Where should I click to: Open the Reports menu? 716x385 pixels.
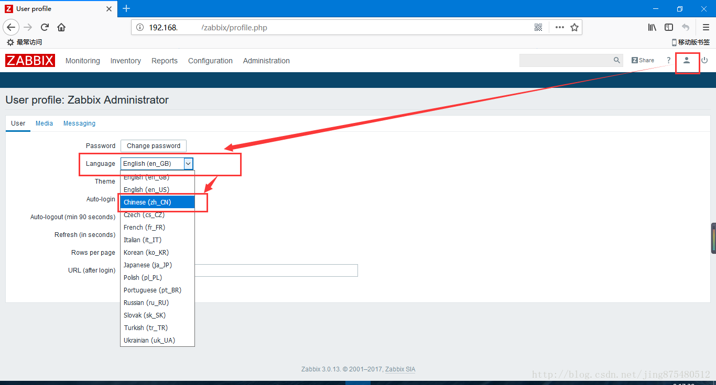(x=165, y=61)
